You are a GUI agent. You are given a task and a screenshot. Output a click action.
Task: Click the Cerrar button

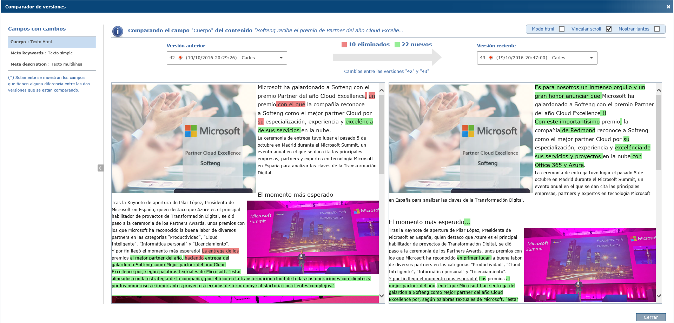pos(650,317)
